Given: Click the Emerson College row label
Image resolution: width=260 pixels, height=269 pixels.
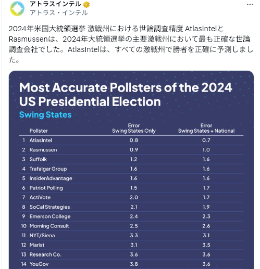Looking at the screenshot, I should (50, 216).
